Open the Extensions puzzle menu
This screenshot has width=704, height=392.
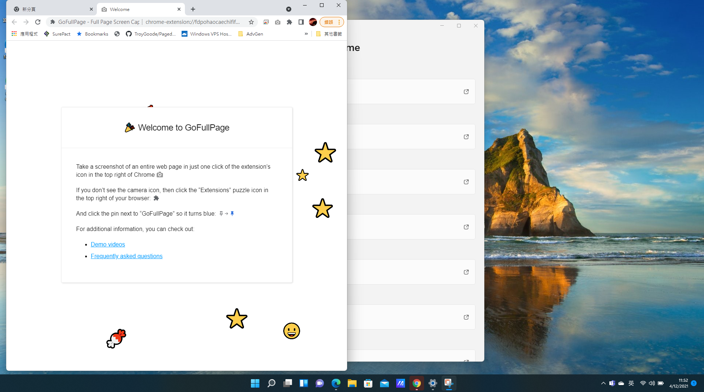coord(289,22)
